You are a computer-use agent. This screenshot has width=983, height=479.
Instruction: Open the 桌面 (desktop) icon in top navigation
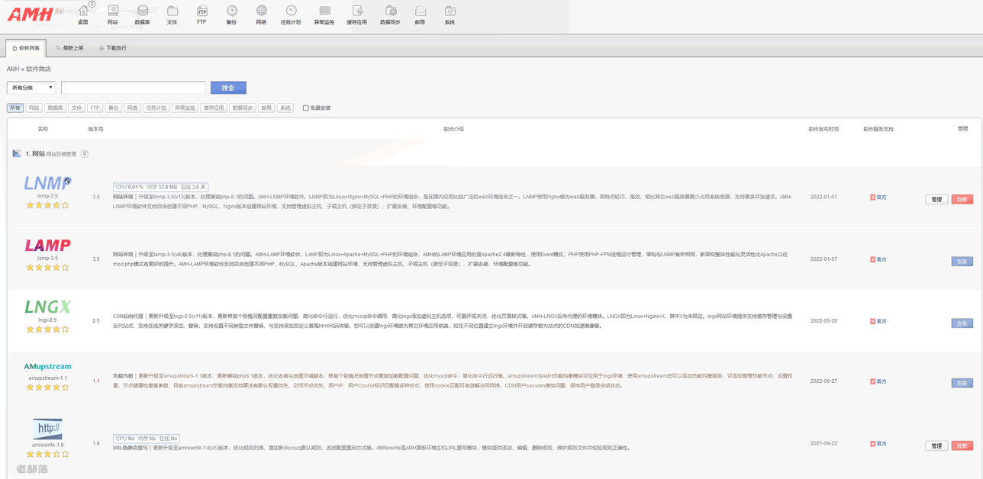point(83,14)
